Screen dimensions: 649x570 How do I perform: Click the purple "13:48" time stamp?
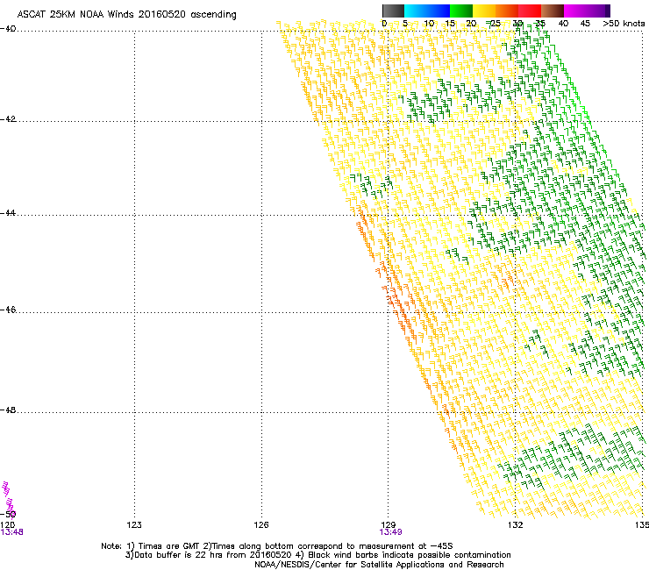tap(11, 532)
